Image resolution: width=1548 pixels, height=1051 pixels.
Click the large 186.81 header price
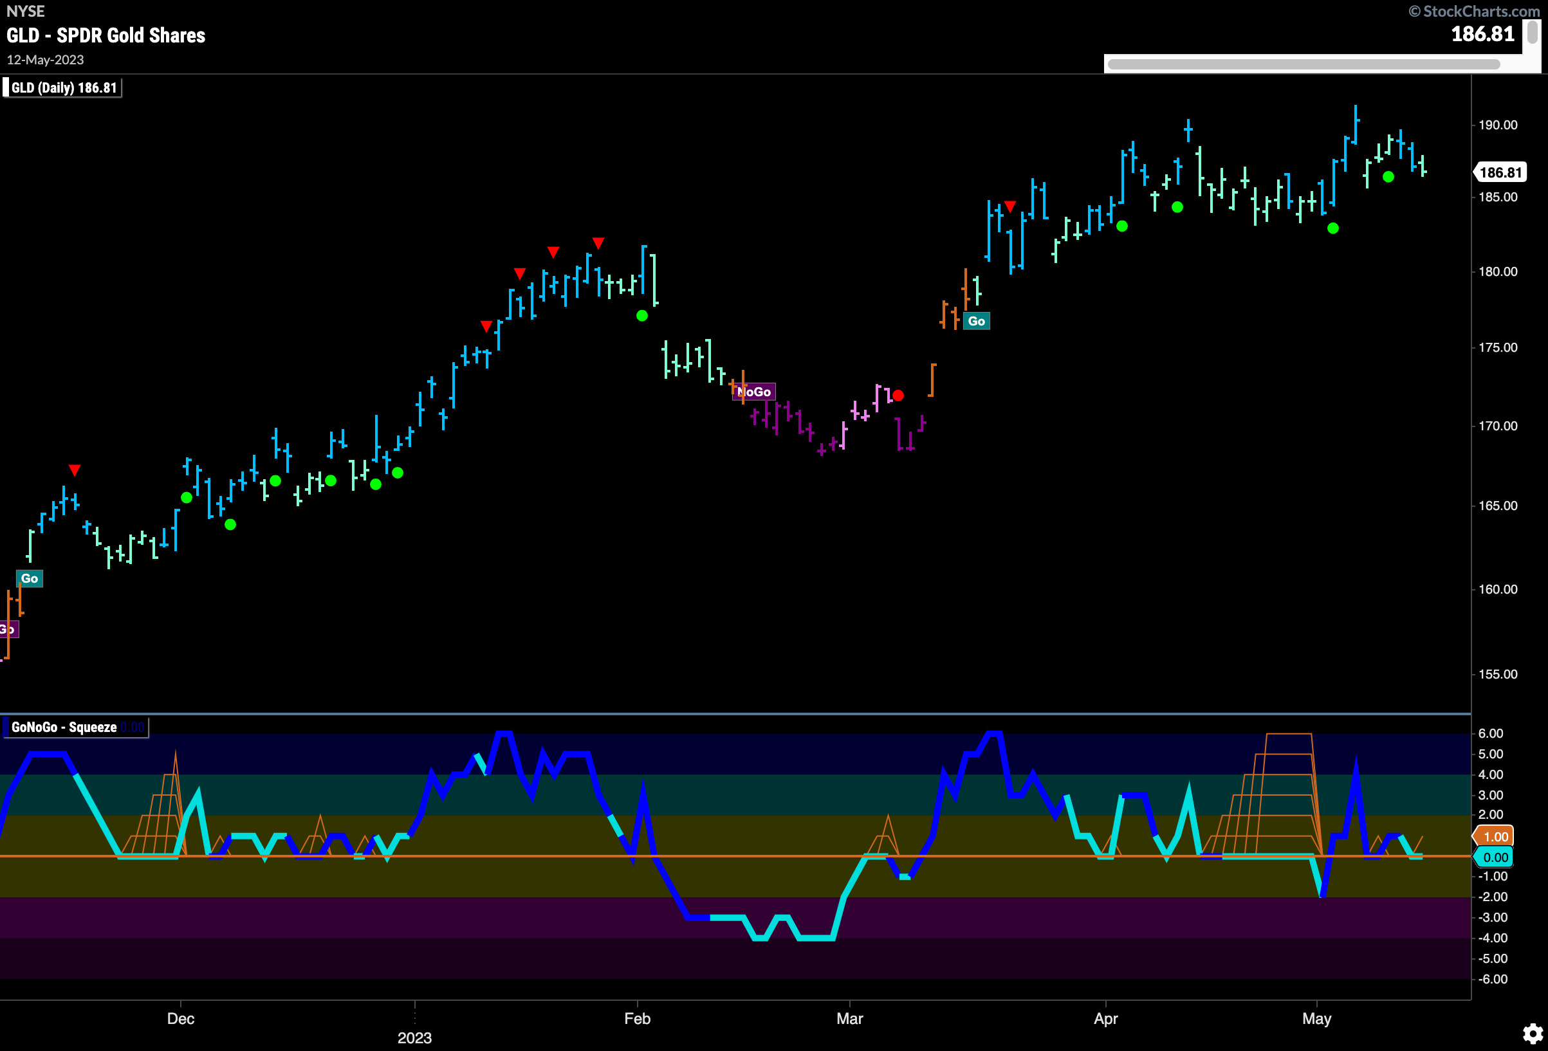pos(1483,33)
